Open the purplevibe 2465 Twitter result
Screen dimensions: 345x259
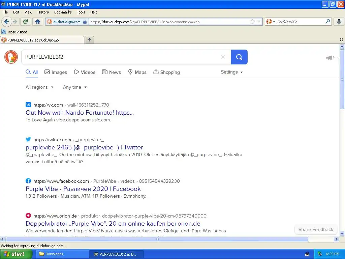[x=84, y=147]
